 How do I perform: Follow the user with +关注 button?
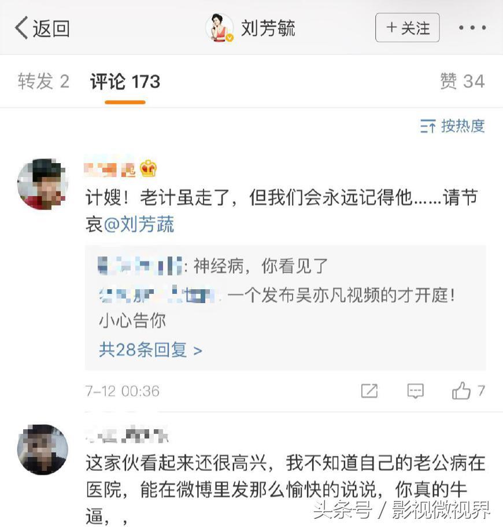pyautogui.click(x=408, y=27)
